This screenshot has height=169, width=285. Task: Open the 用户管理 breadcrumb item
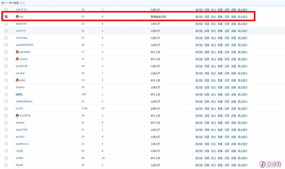tap(14, 3)
